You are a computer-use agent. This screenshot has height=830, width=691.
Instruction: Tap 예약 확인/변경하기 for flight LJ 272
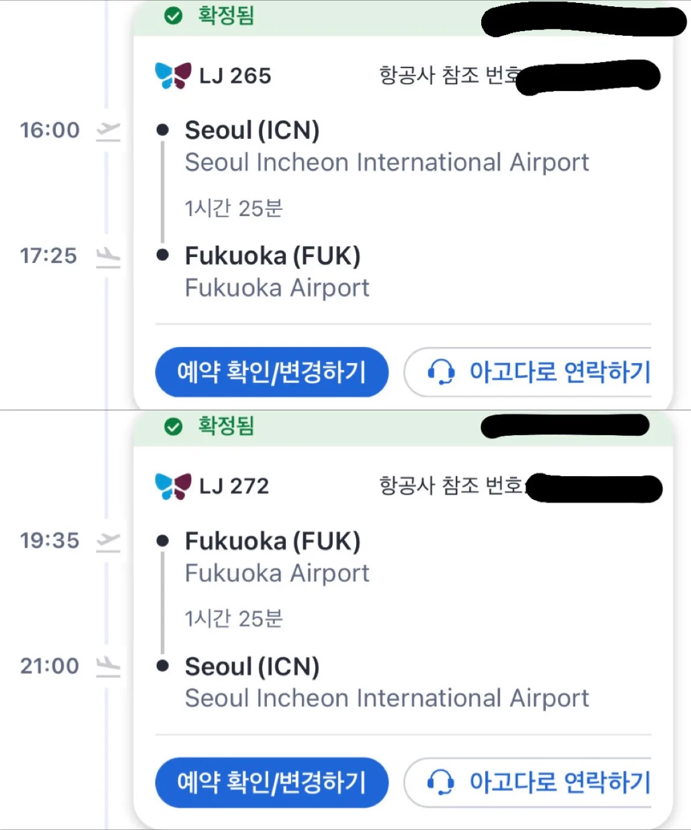coord(272,782)
